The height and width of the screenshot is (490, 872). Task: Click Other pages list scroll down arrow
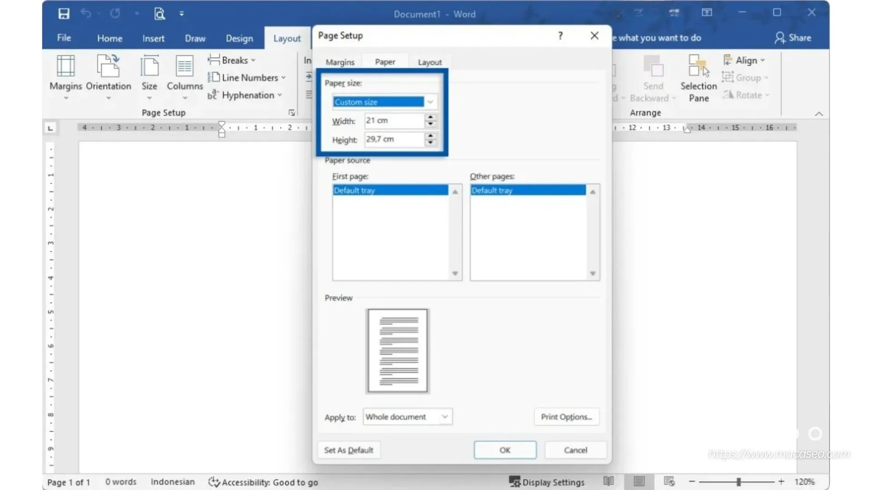pos(593,273)
